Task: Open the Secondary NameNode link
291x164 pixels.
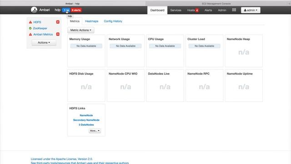Action: (86, 120)
